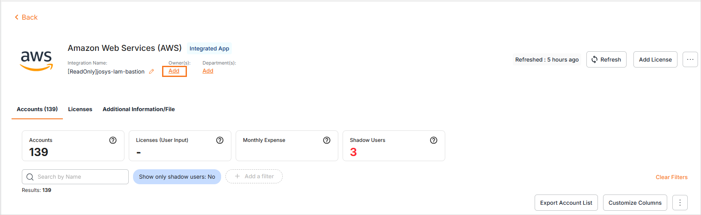Screen dimensions: 701x215
Task: Show help for the Accounts card
Action: point(113,140)
